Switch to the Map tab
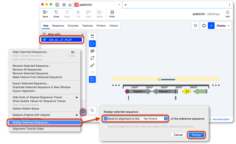The height and width of the screenshot is (144, 236). (46, 26)
